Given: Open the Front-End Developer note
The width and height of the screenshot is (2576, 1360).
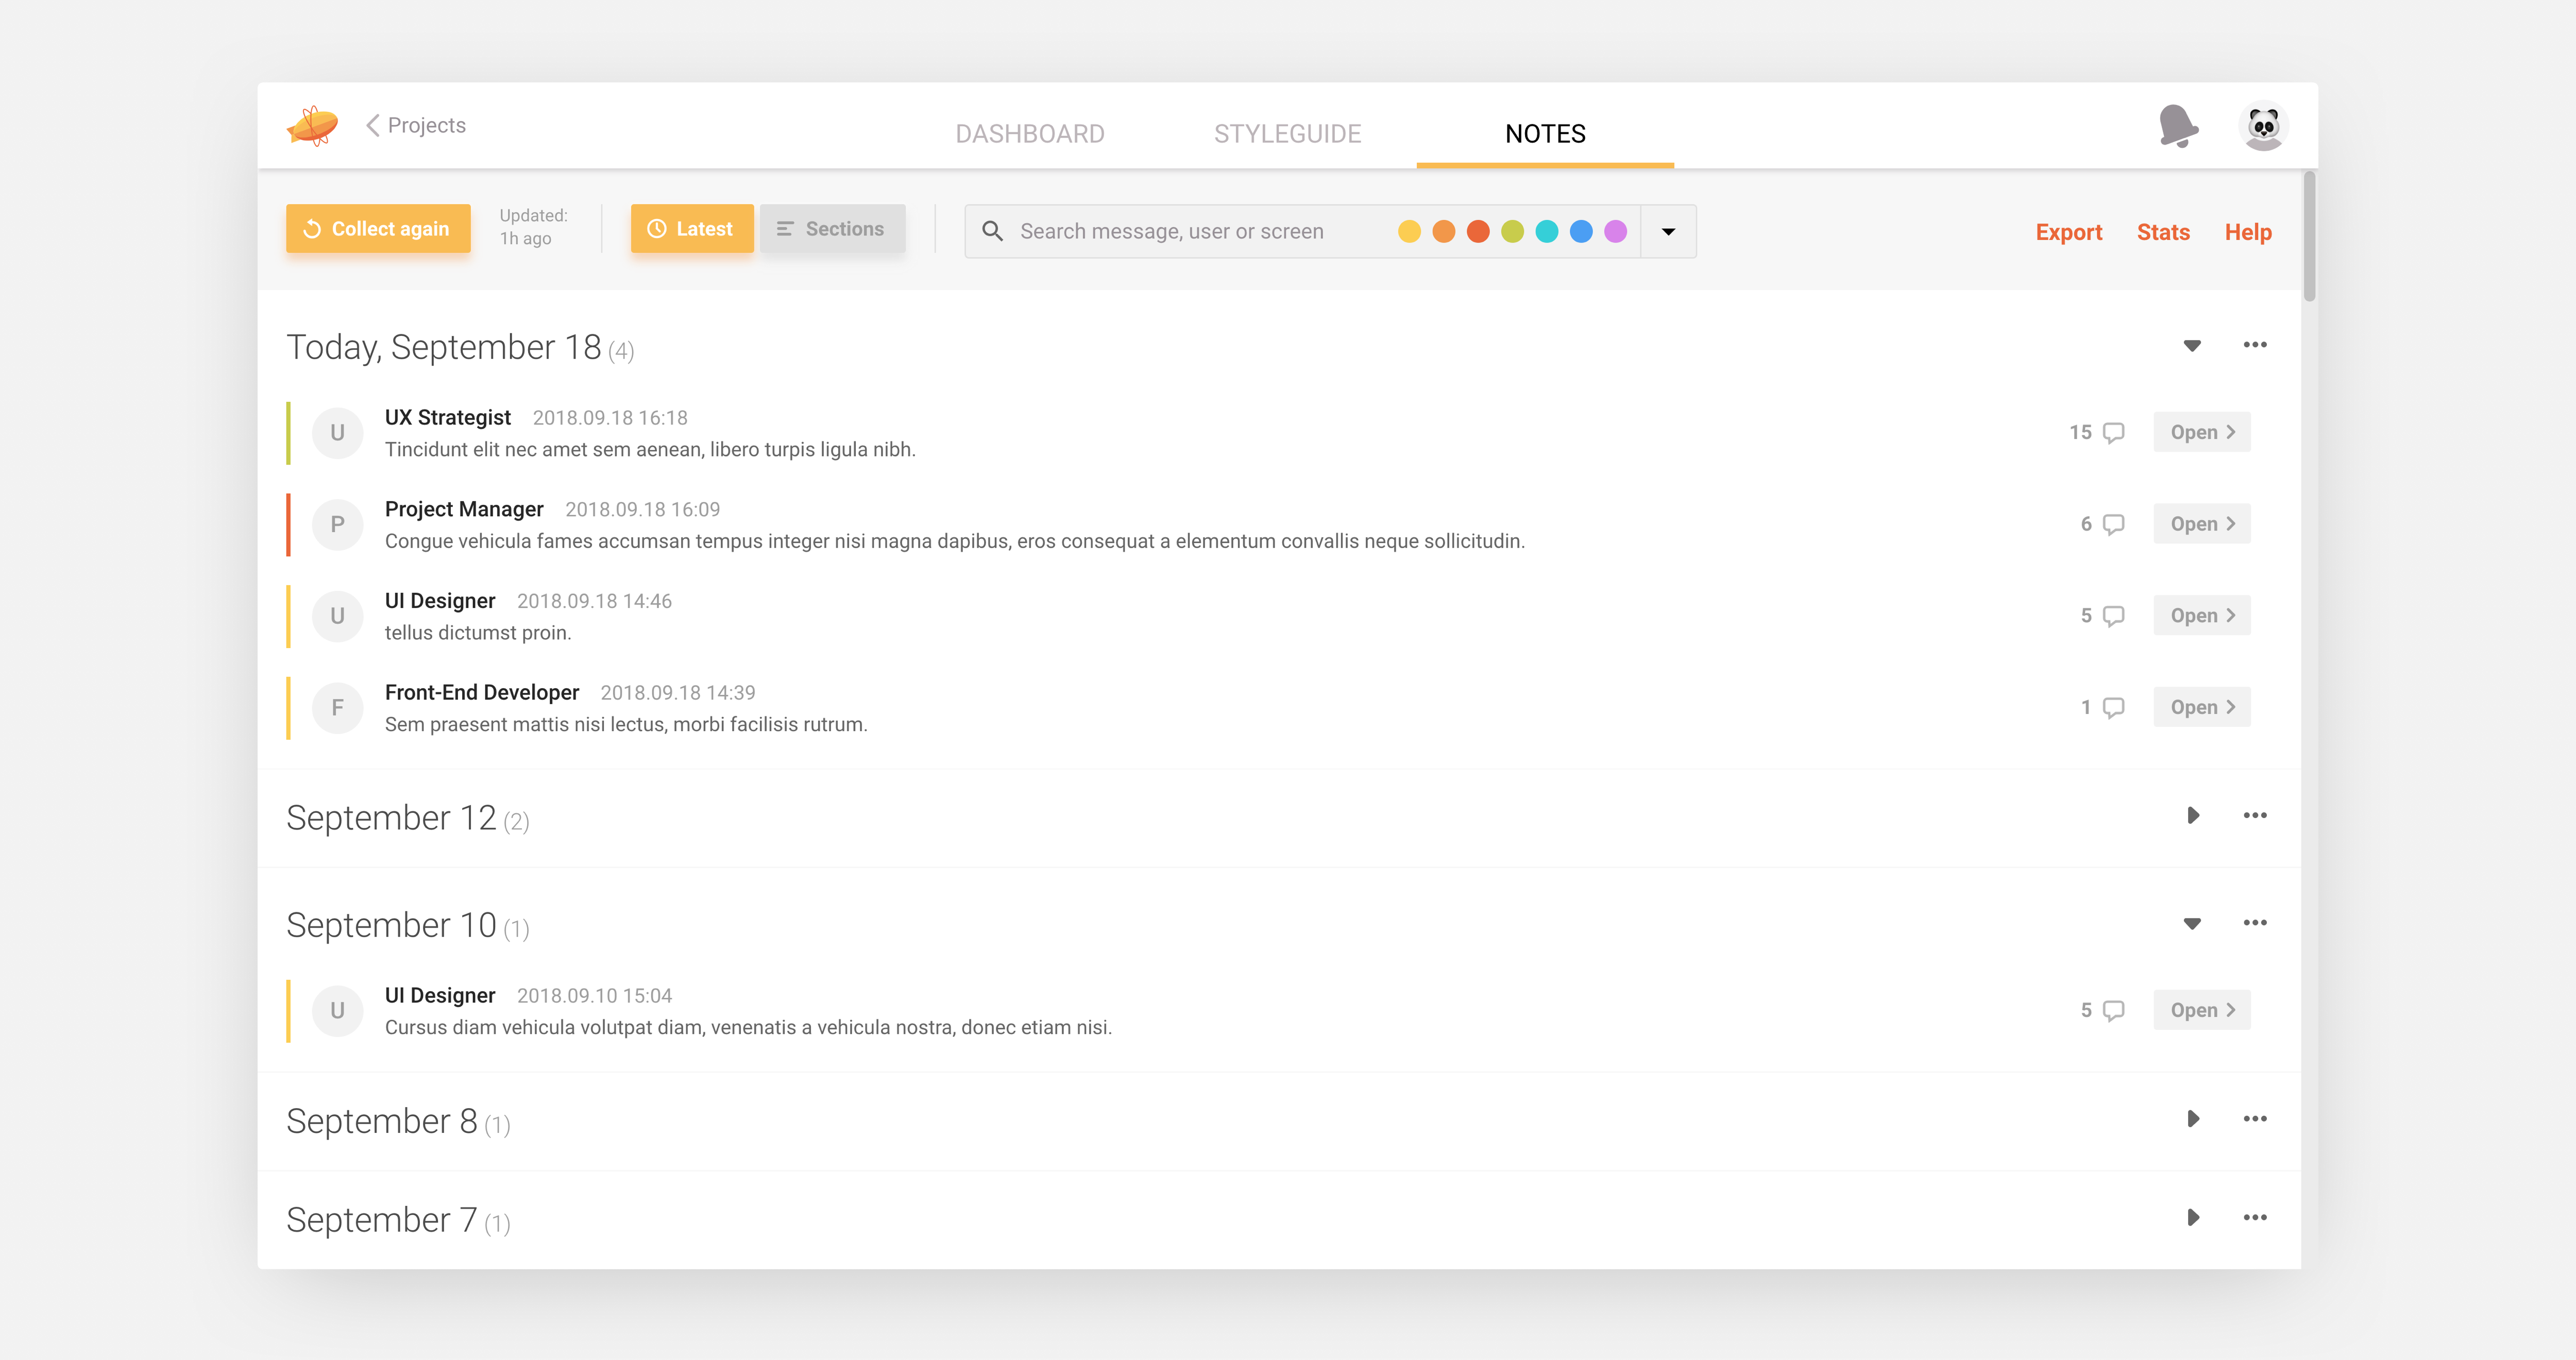Looking at the screenshot, I should click(2202, 707).
